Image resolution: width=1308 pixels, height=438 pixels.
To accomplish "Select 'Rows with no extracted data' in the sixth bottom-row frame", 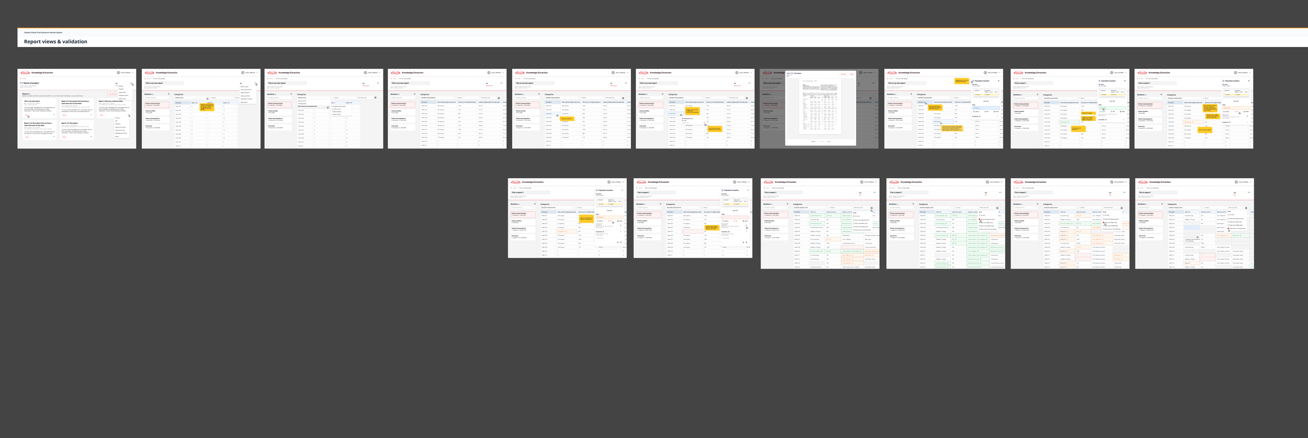I will click(x=1236, y=228).
